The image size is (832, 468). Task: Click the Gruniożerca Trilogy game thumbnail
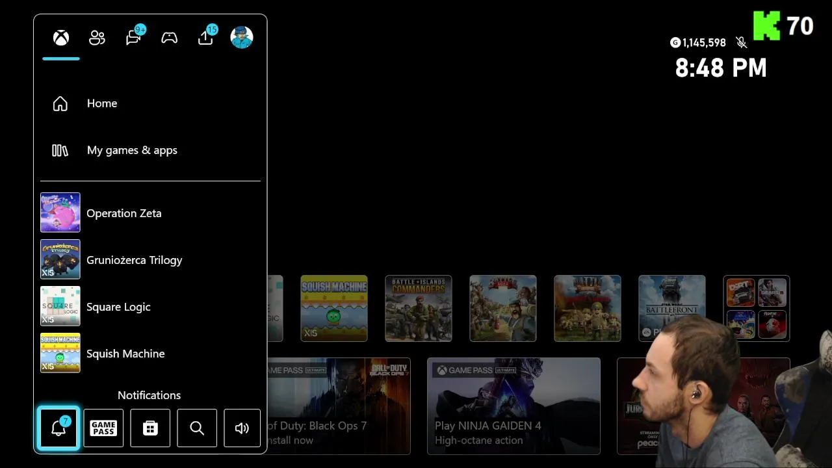pos(60,259)
